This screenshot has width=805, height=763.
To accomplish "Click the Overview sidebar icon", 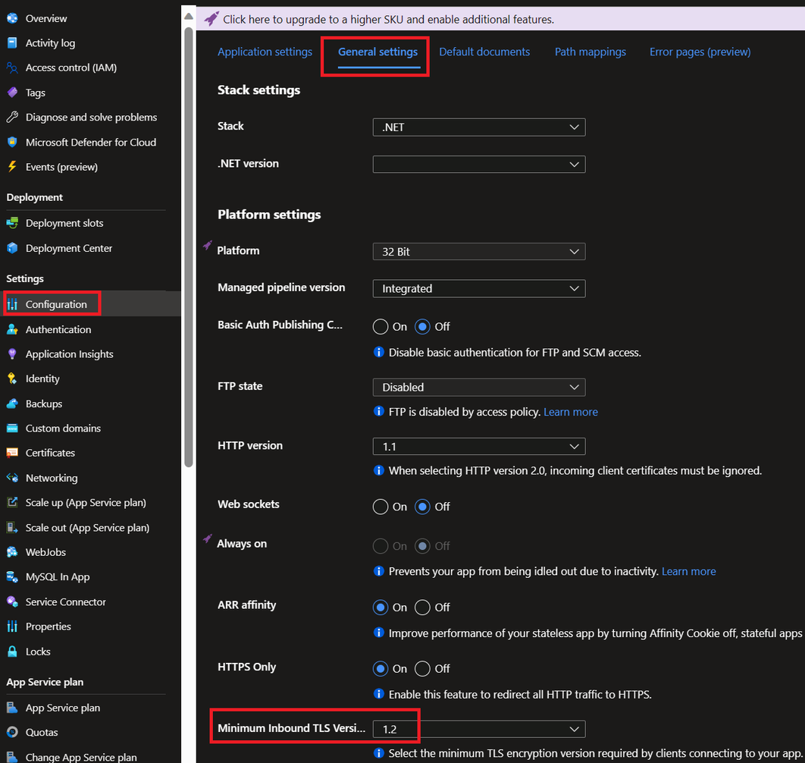I will (12, 18).
